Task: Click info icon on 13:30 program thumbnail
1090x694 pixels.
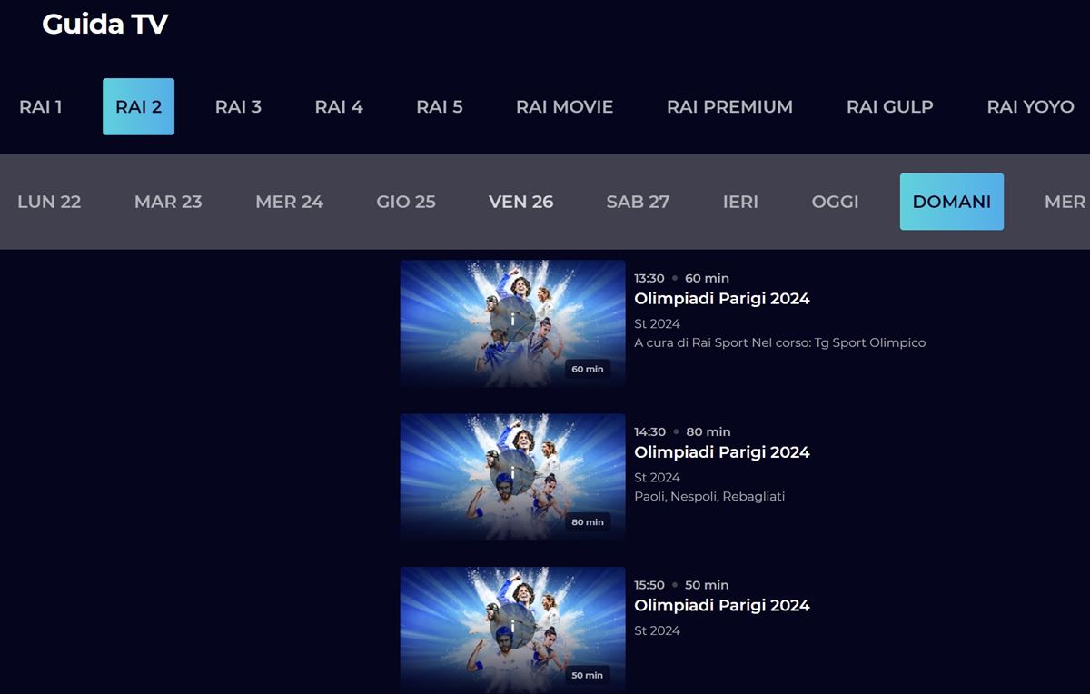Action: [x=512, y=320]
